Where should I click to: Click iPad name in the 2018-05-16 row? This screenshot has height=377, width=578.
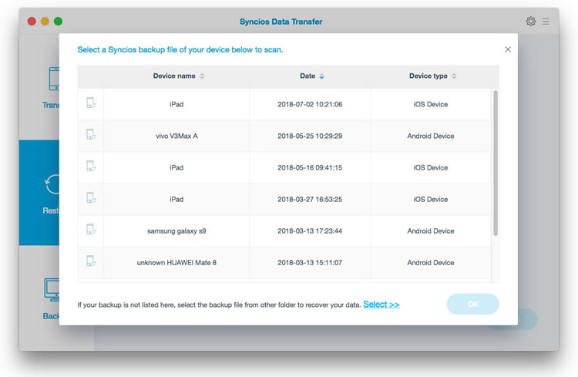176,168
